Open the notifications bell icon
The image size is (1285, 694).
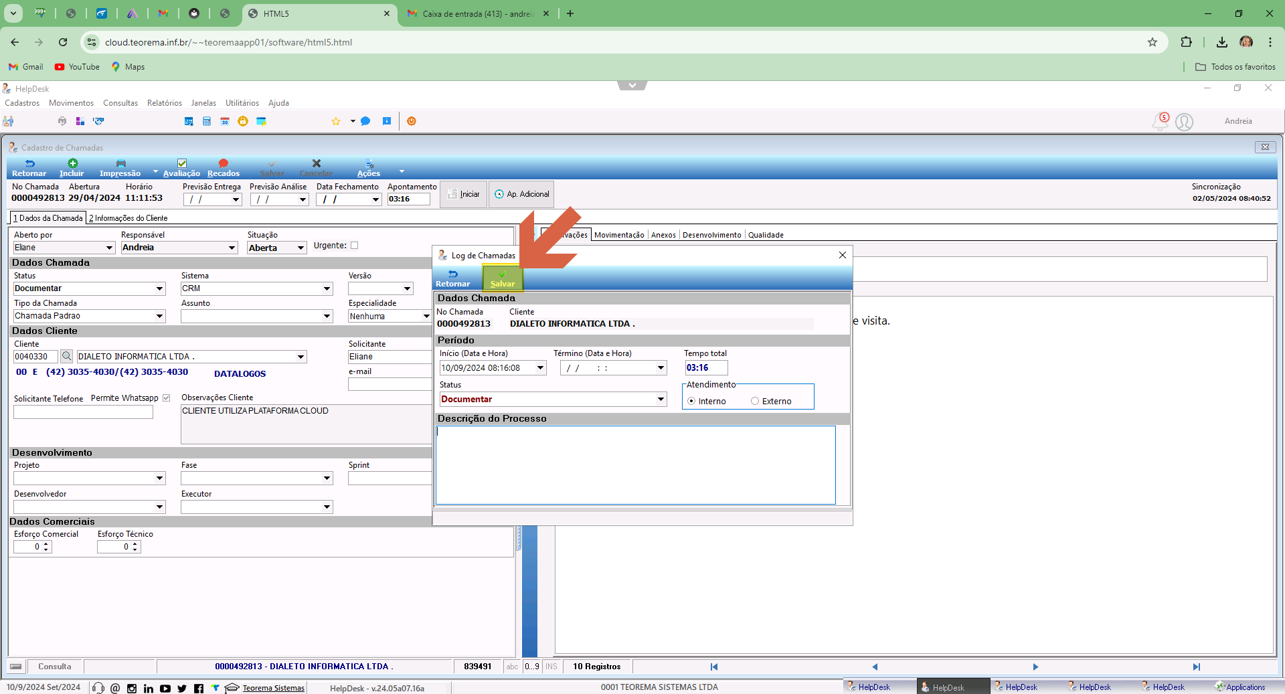tap(1160, 122)
